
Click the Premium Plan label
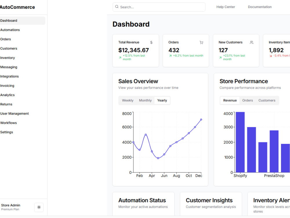10,209
